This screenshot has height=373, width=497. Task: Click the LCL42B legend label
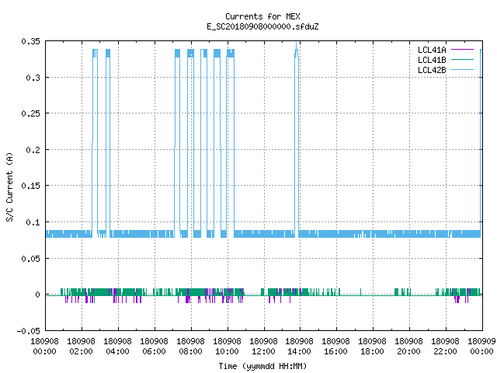coord(432,70)
